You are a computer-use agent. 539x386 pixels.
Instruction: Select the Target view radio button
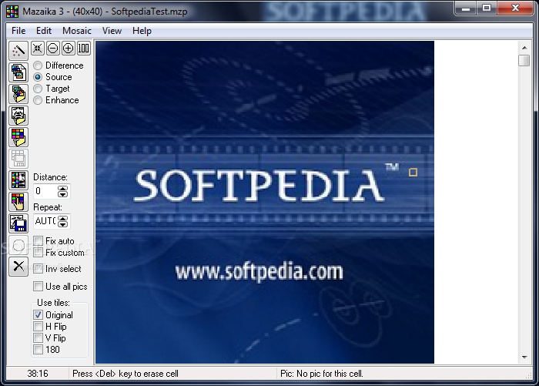click(x=38, y=89)
